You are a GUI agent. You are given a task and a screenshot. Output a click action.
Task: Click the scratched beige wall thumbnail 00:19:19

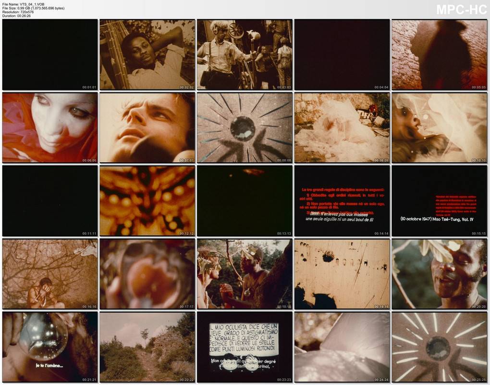click(342, 274)
